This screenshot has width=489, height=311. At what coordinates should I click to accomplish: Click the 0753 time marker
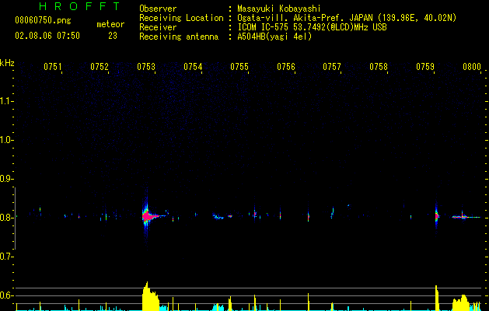146,67
